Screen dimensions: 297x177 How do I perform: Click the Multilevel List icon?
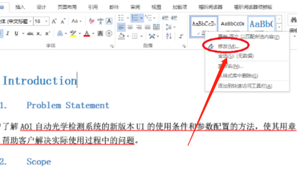[x=148, y=18]
